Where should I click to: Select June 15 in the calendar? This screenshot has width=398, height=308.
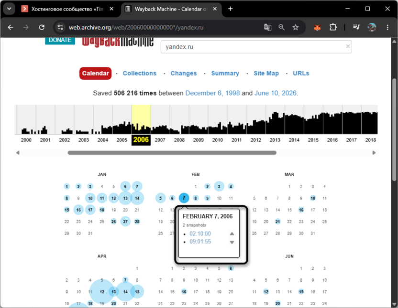tap(301, 292)
